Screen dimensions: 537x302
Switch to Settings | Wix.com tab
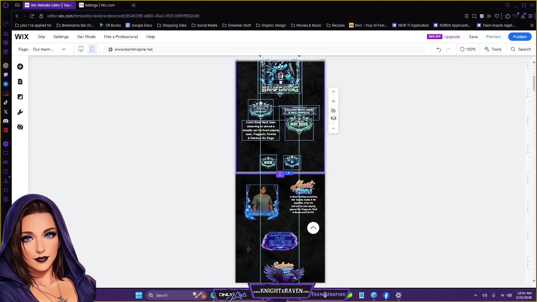pyautogui.click(x=99, y=5)
